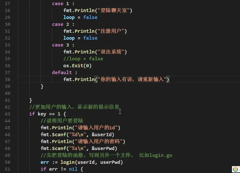Click empty line number 40 in the gutter
The image size is (240, 173).
pos(7,93)
